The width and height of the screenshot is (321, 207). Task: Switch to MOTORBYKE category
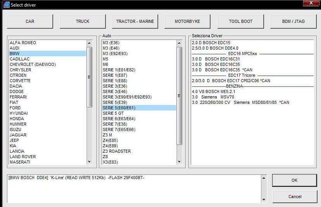187,21
